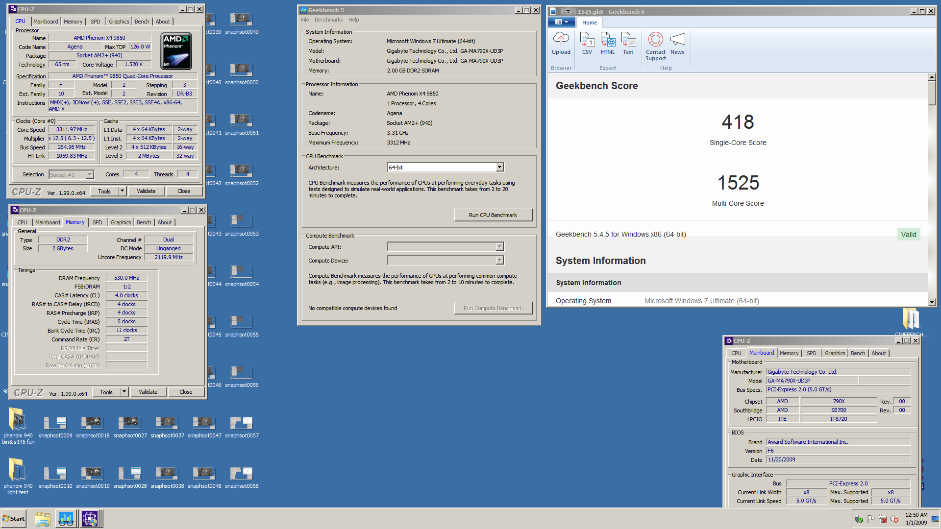
Task: Select snapshot0037 desktop icon
Action: (x=167, y=427)
